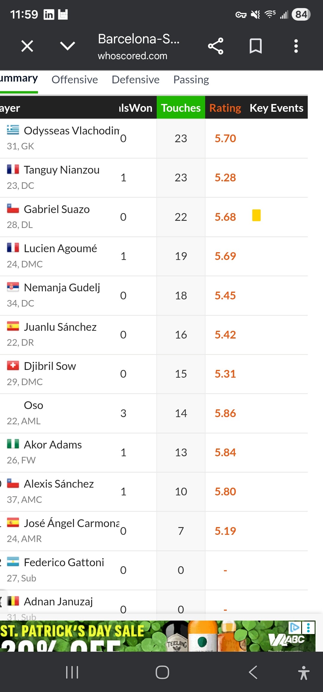Screen dimensions: 323x692
Task: Open ad options three-dot icon
Action: click(308, 627)
